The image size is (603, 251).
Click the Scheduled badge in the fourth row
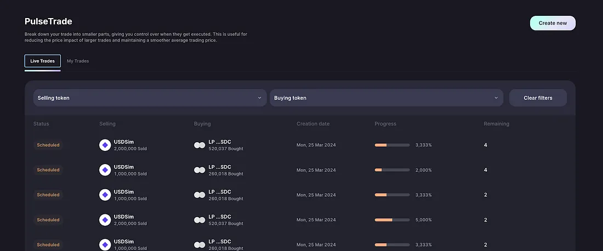48,220
